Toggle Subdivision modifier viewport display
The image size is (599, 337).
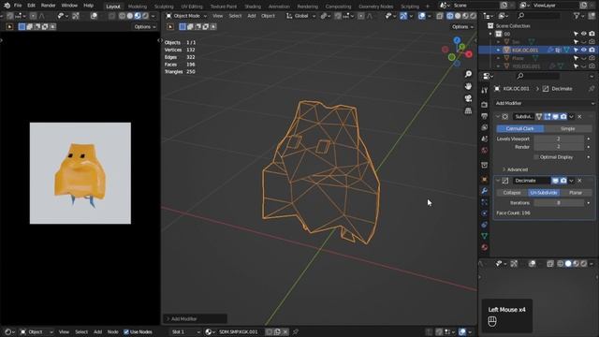click(x=555, y=116)
